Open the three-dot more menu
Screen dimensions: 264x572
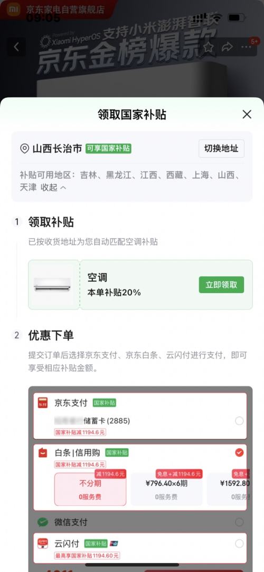click(x=247, y=47)
